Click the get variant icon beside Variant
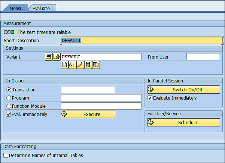225x163 pixels. [x=49, y=57]
